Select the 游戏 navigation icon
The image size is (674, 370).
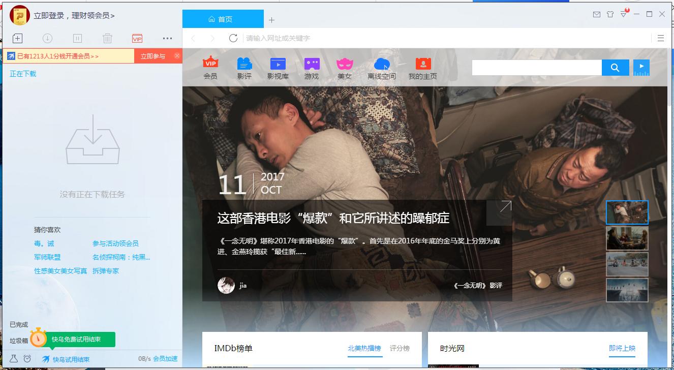click(x=311, y=67)
